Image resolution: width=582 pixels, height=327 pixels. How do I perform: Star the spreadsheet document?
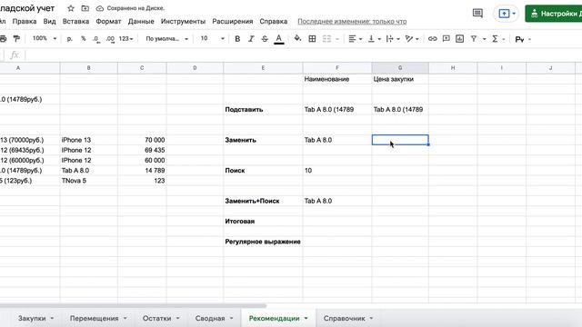(71, 8)
